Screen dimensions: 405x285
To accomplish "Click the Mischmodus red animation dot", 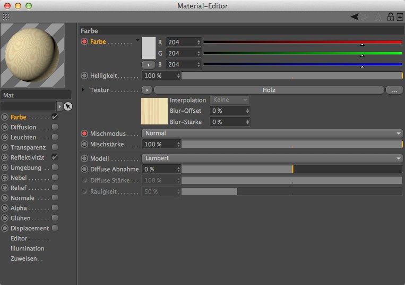I will coord(84,133).
